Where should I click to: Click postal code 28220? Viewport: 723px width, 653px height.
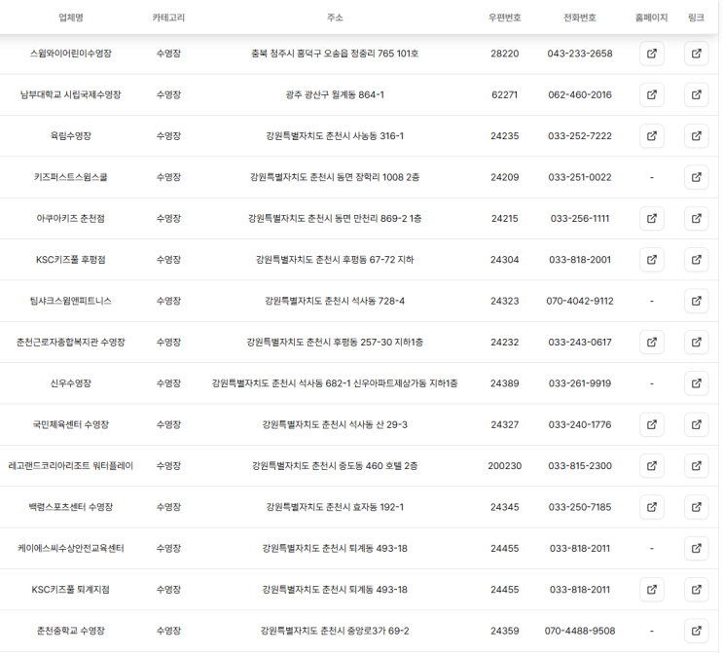click(x=504, y=54)
